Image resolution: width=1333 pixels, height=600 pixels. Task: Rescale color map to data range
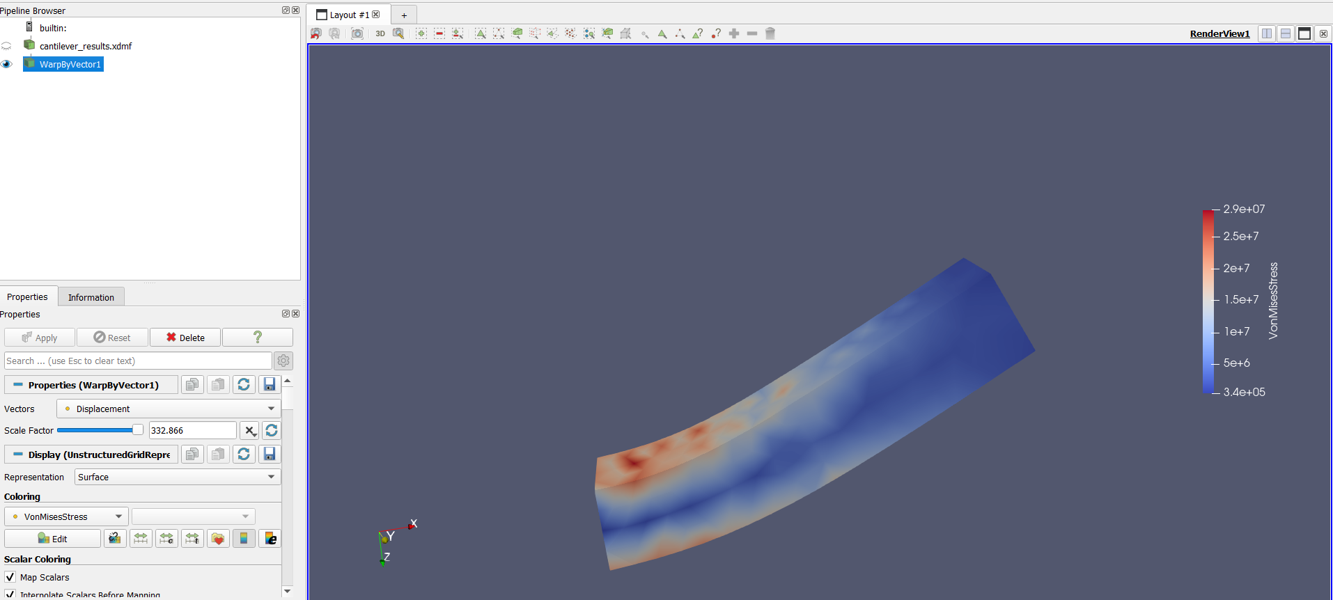point(141,538)
